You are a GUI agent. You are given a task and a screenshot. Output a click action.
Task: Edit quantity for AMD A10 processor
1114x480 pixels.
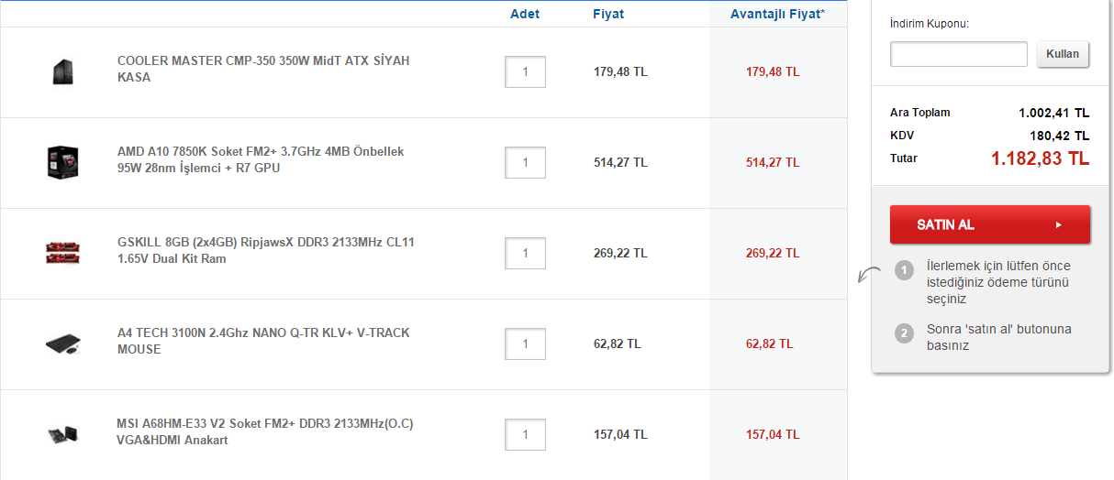525,162
